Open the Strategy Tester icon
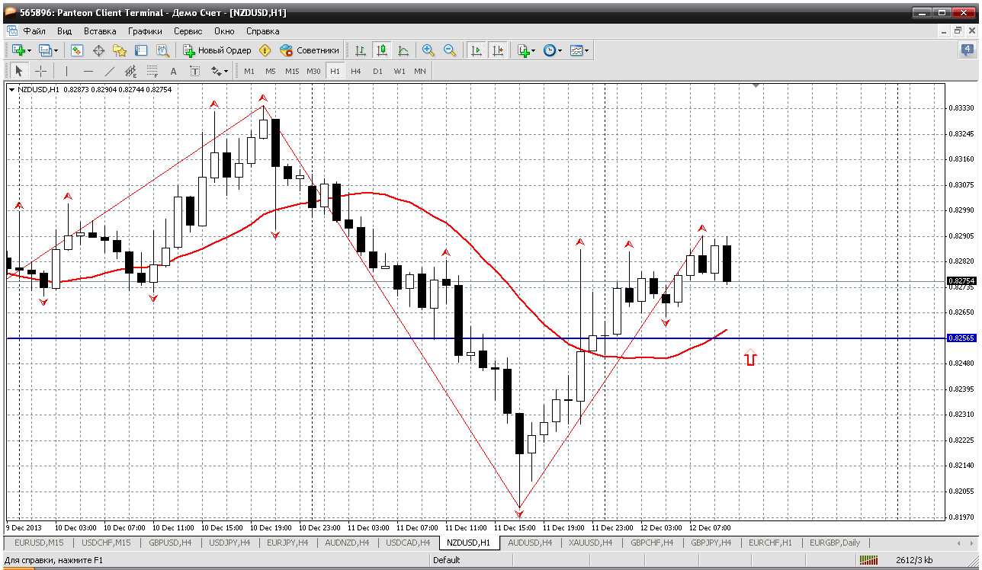 [x=162, y=50]
